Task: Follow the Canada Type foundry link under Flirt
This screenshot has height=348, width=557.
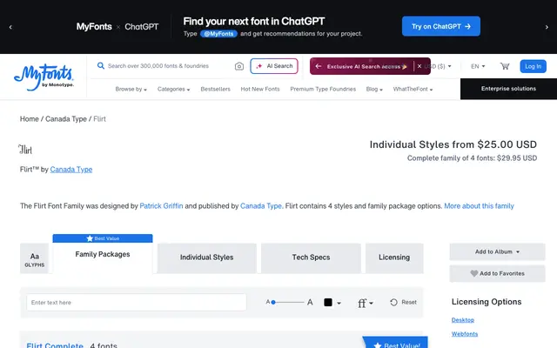Action: click(71, 170)
